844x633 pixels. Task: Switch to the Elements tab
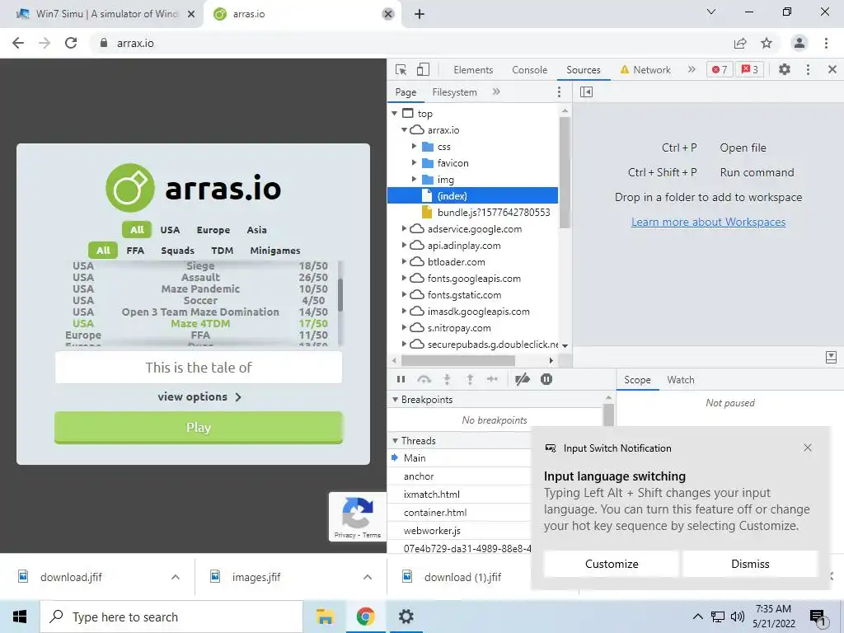click(x=473, y=70)
